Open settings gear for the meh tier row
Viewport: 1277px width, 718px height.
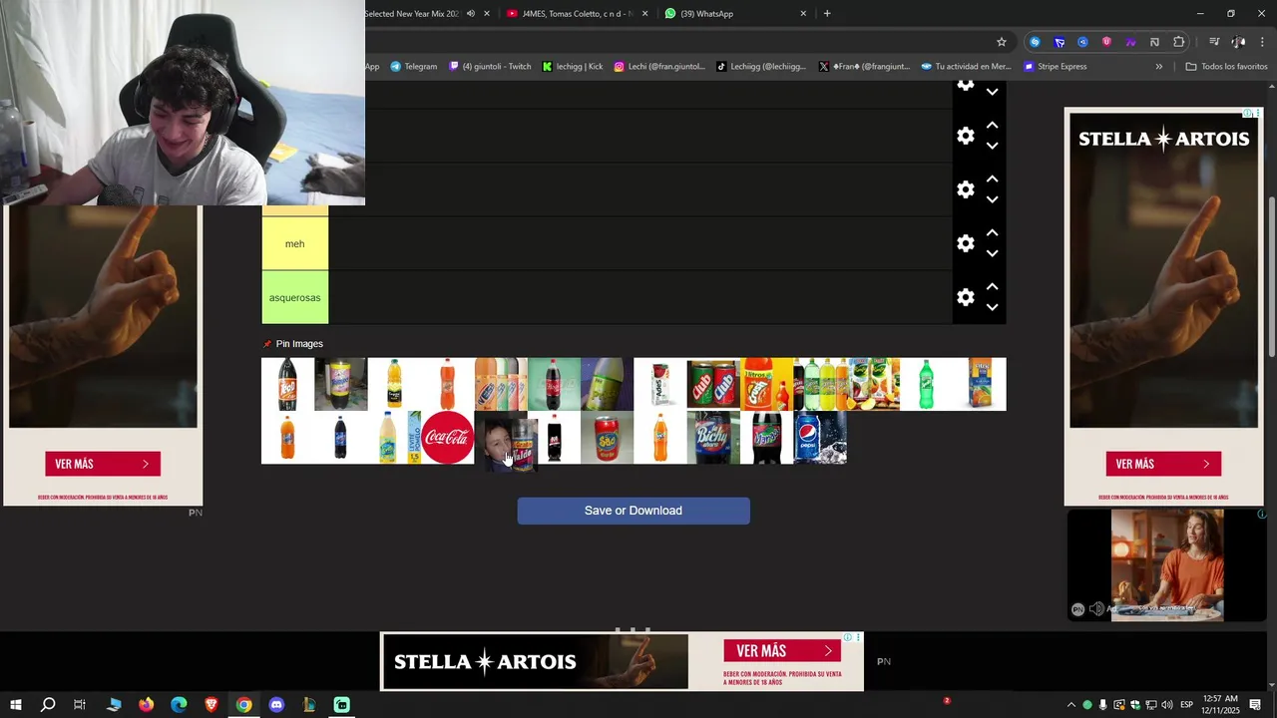tap(965, 243)
